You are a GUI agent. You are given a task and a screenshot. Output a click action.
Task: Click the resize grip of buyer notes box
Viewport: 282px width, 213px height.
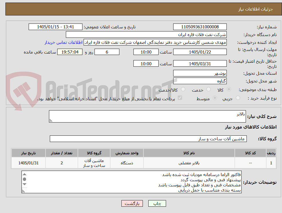[23, 192]
